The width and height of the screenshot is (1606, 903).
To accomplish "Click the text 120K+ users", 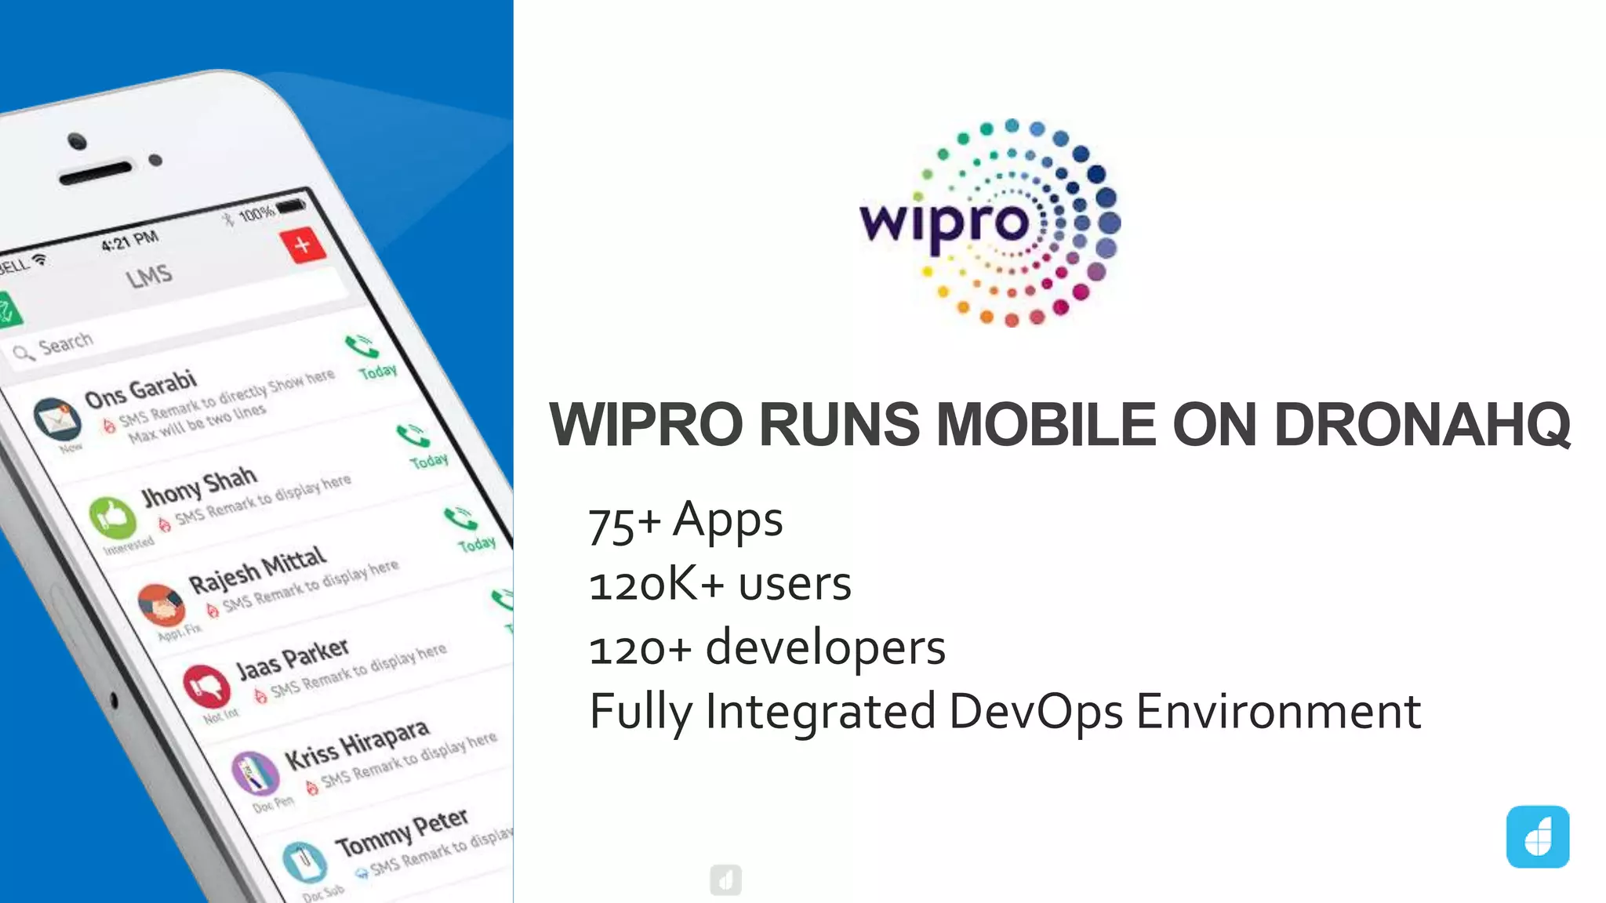I will coord(720,585).
